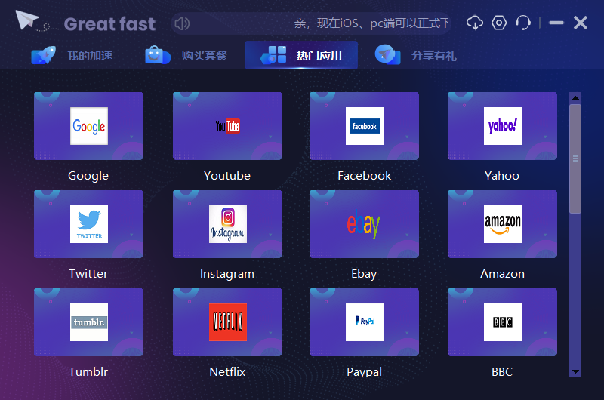Click the Instagram label text
This screenshot has height=400, width=604.
click(x=227, y=274)
